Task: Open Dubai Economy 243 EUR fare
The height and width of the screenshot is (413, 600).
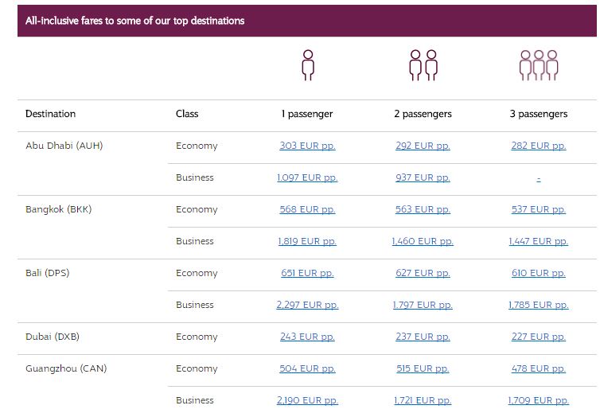Action: pyautogui.click(x=307, y=337)
